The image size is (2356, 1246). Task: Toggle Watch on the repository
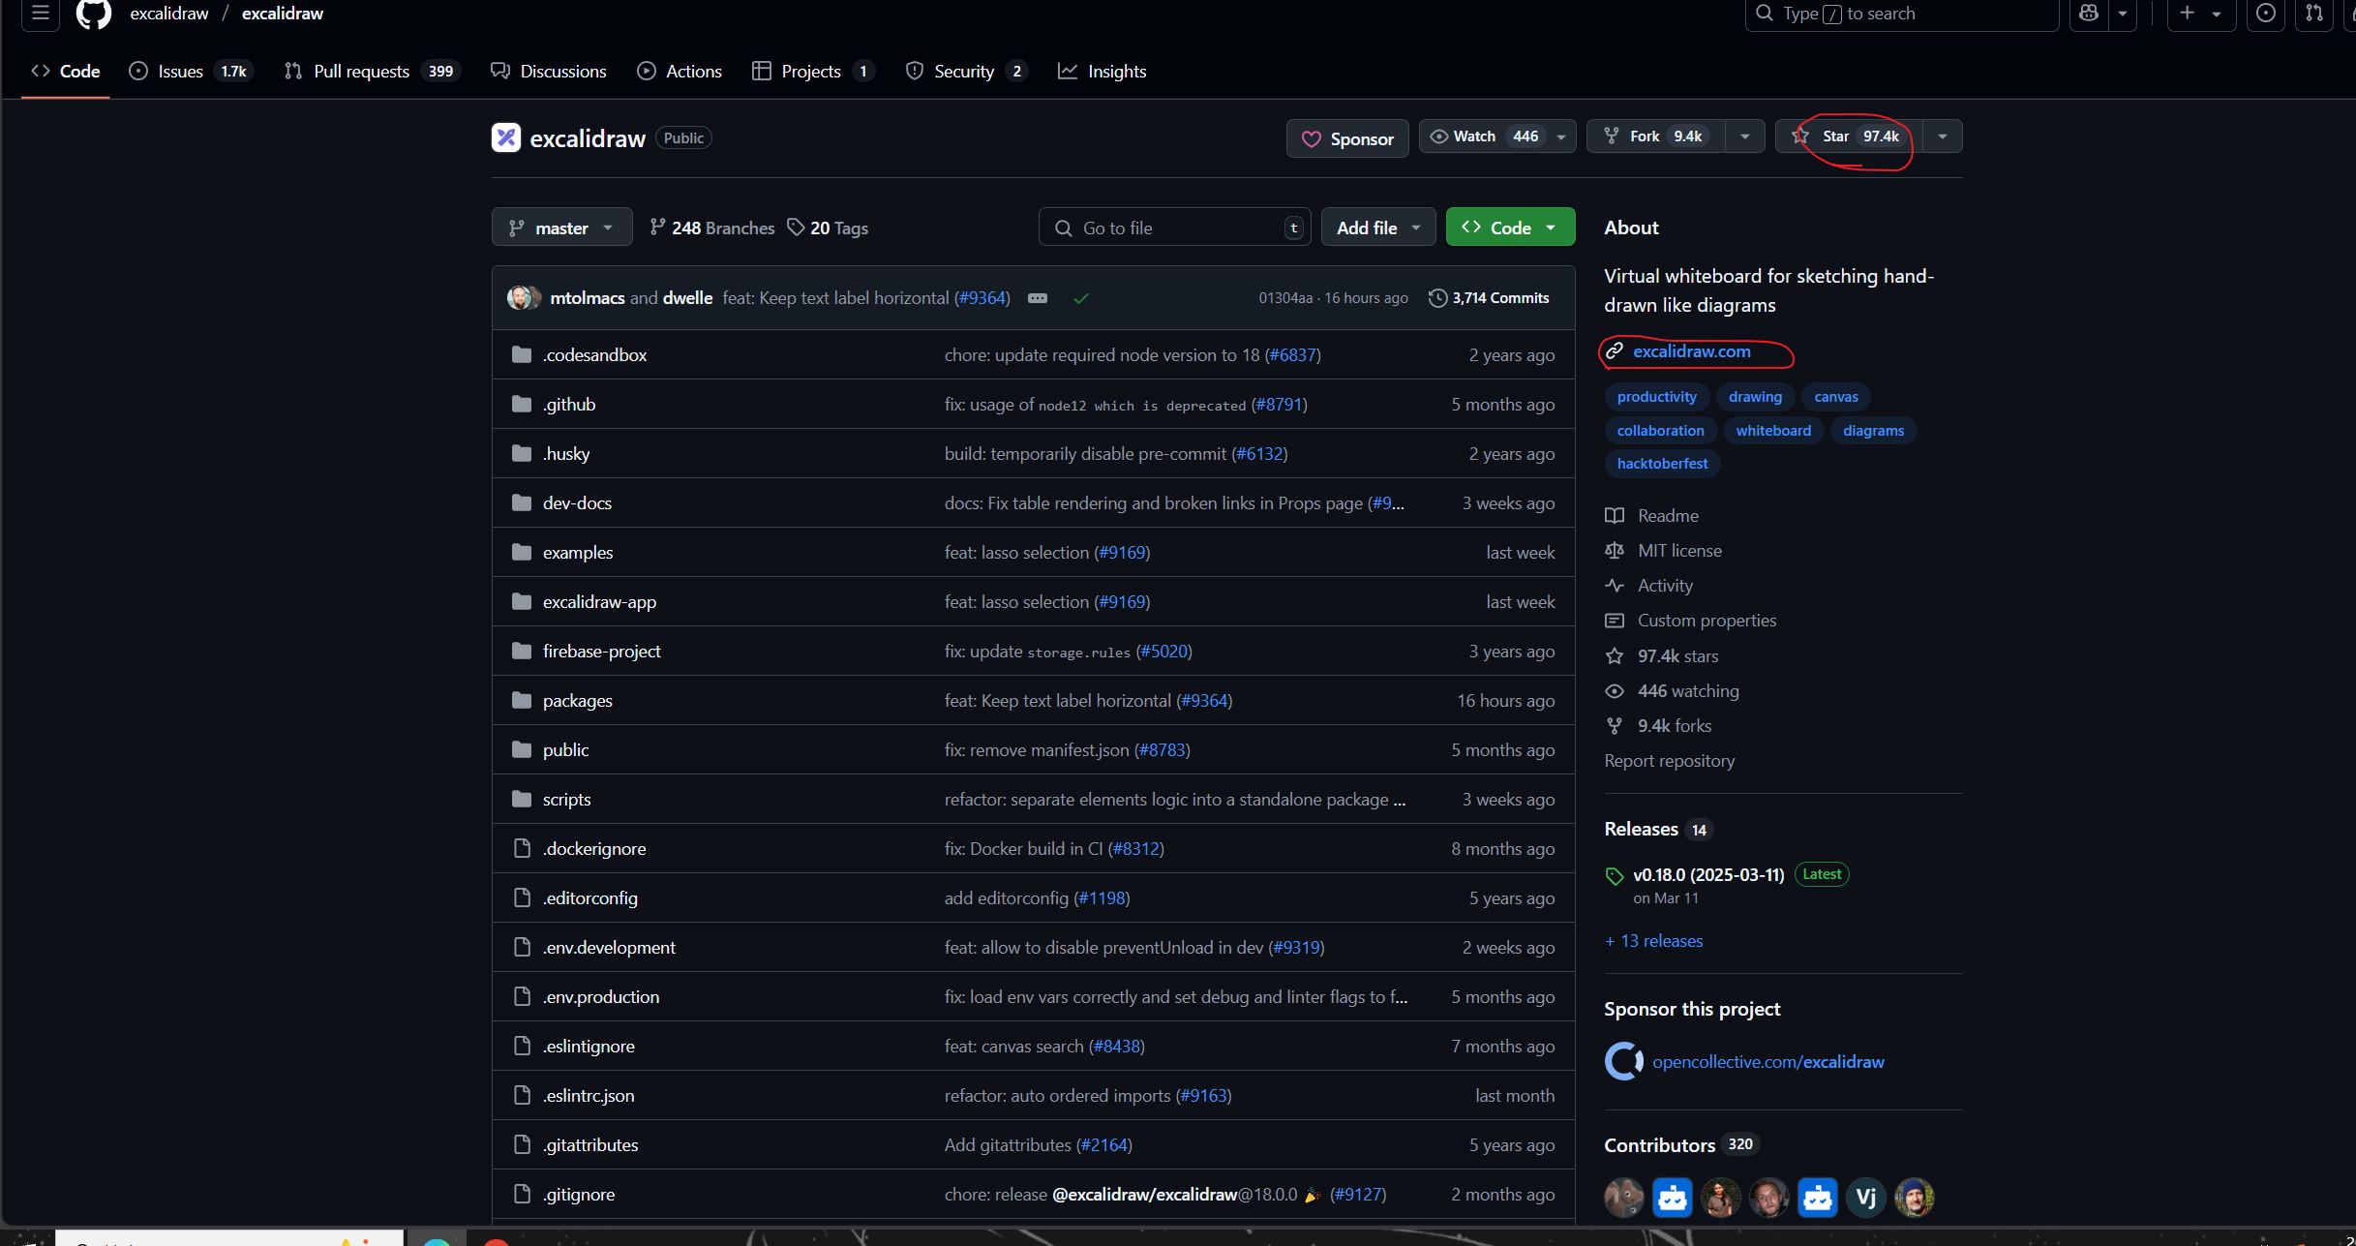1478,137
